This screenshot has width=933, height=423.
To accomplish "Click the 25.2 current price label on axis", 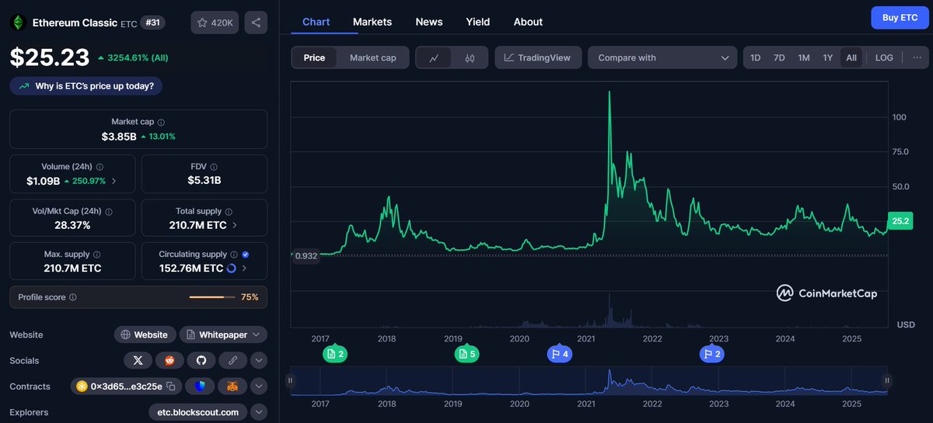I will (900, 221).
